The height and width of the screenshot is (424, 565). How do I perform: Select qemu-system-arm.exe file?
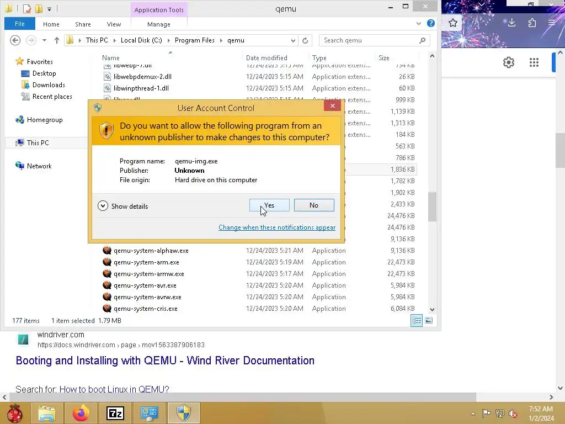[x=146, y=262]
